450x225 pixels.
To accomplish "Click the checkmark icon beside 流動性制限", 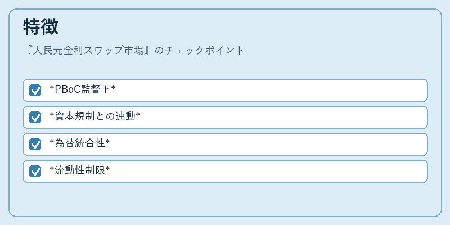I will coord(35,172).
